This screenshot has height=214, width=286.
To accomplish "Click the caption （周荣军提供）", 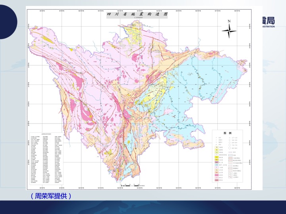I will (x=51, y=196).
